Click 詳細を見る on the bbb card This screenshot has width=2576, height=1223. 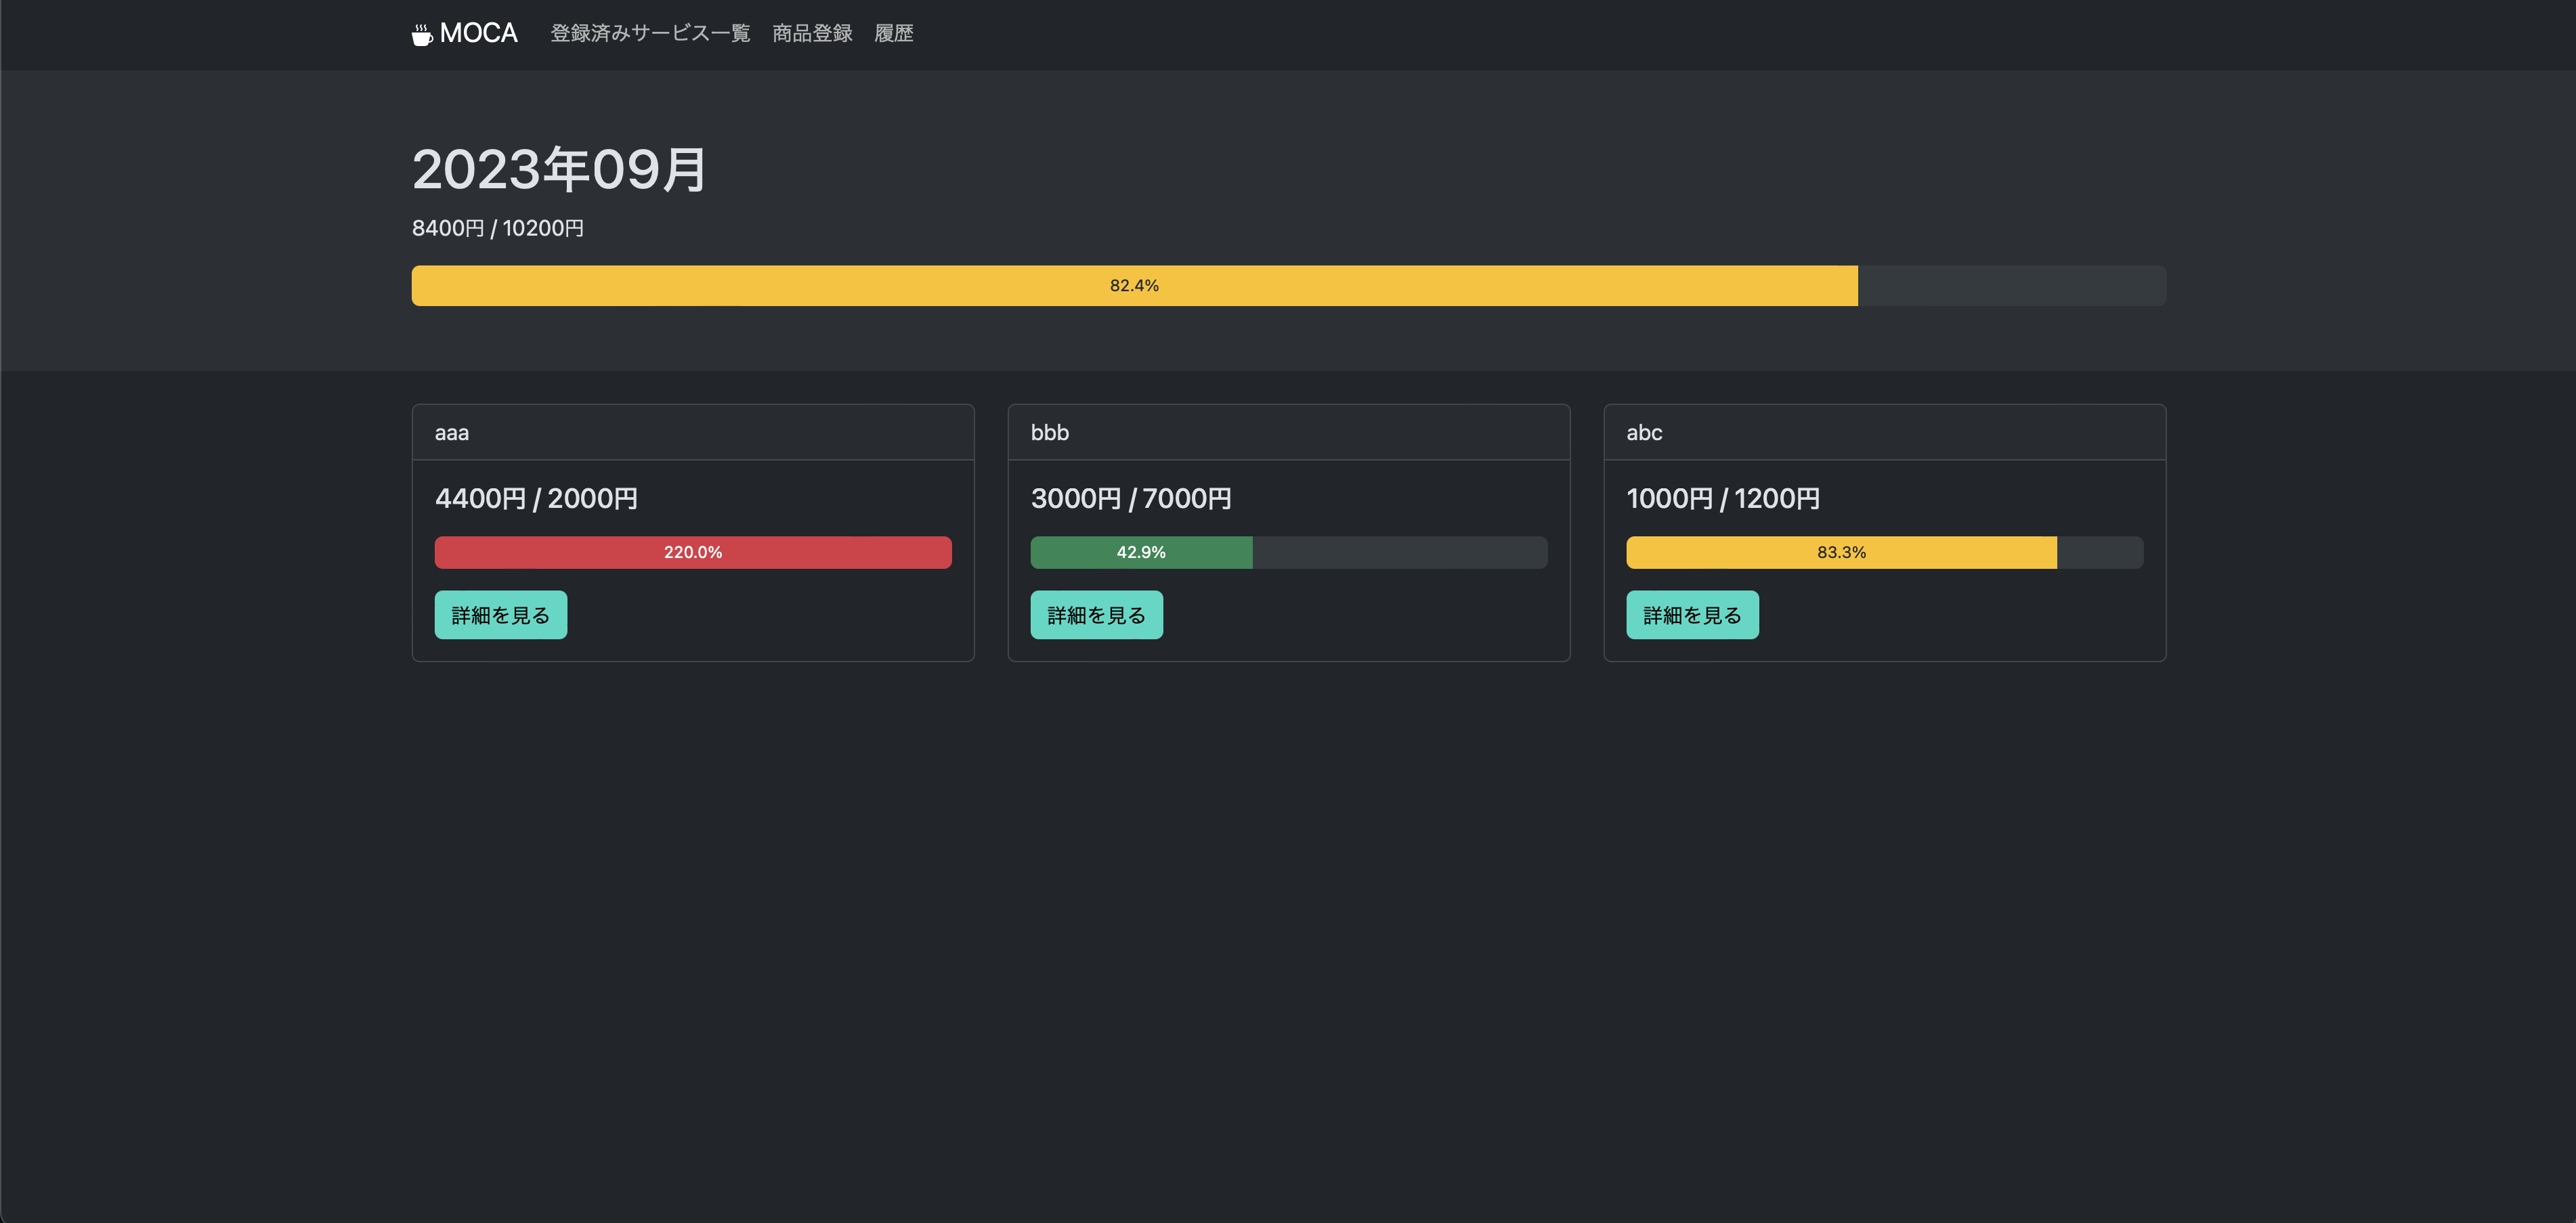click(x=1096, y=614)
